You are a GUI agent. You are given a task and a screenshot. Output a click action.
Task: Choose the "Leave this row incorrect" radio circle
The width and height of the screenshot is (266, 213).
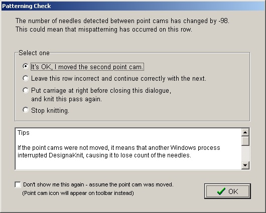click(x=26, y=78)
